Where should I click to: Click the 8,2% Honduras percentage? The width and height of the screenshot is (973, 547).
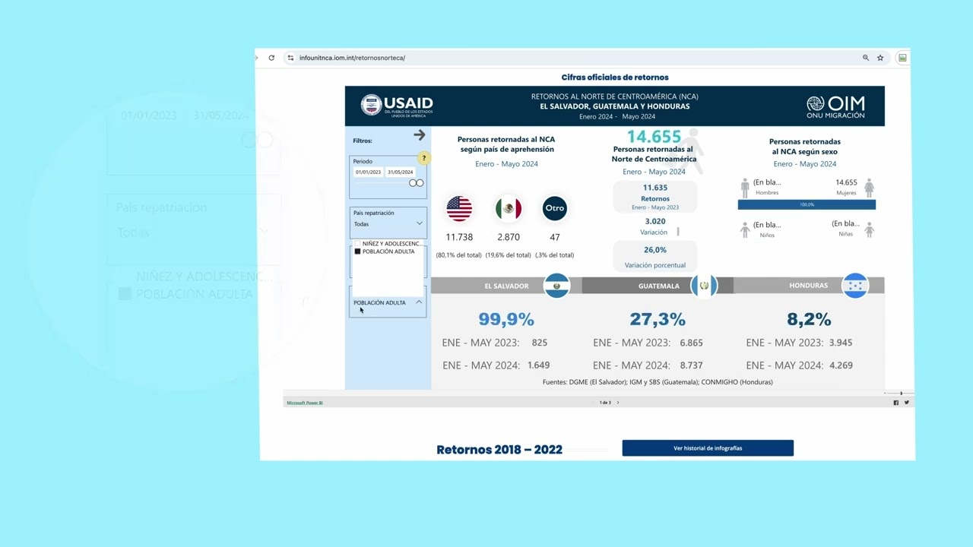(x=809, y=319)
